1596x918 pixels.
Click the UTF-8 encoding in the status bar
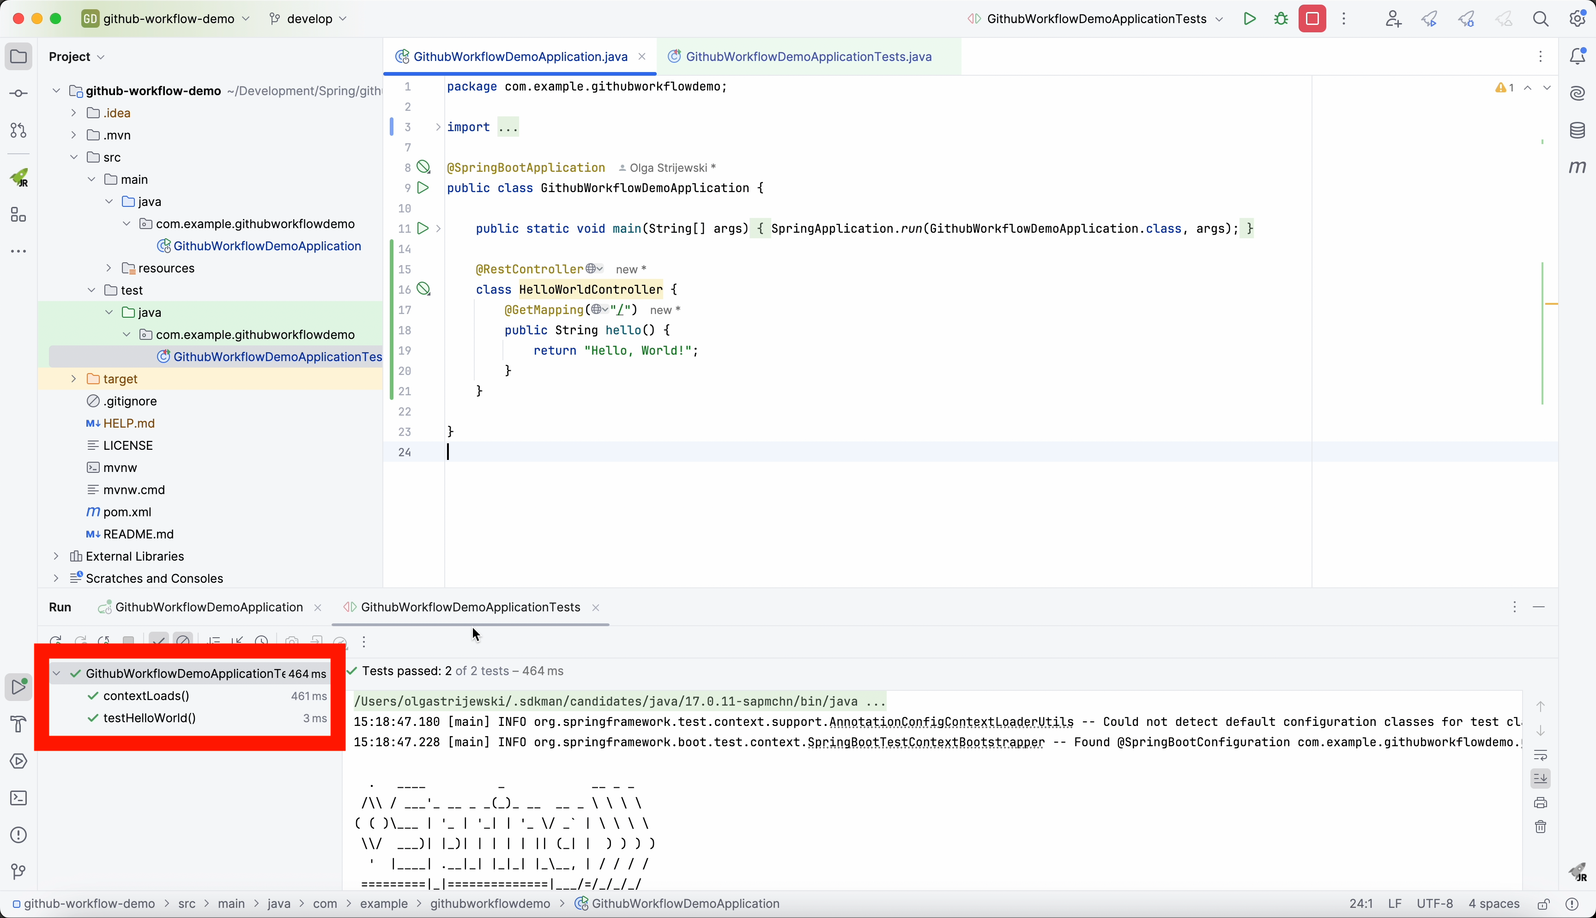coord(1435,904)
